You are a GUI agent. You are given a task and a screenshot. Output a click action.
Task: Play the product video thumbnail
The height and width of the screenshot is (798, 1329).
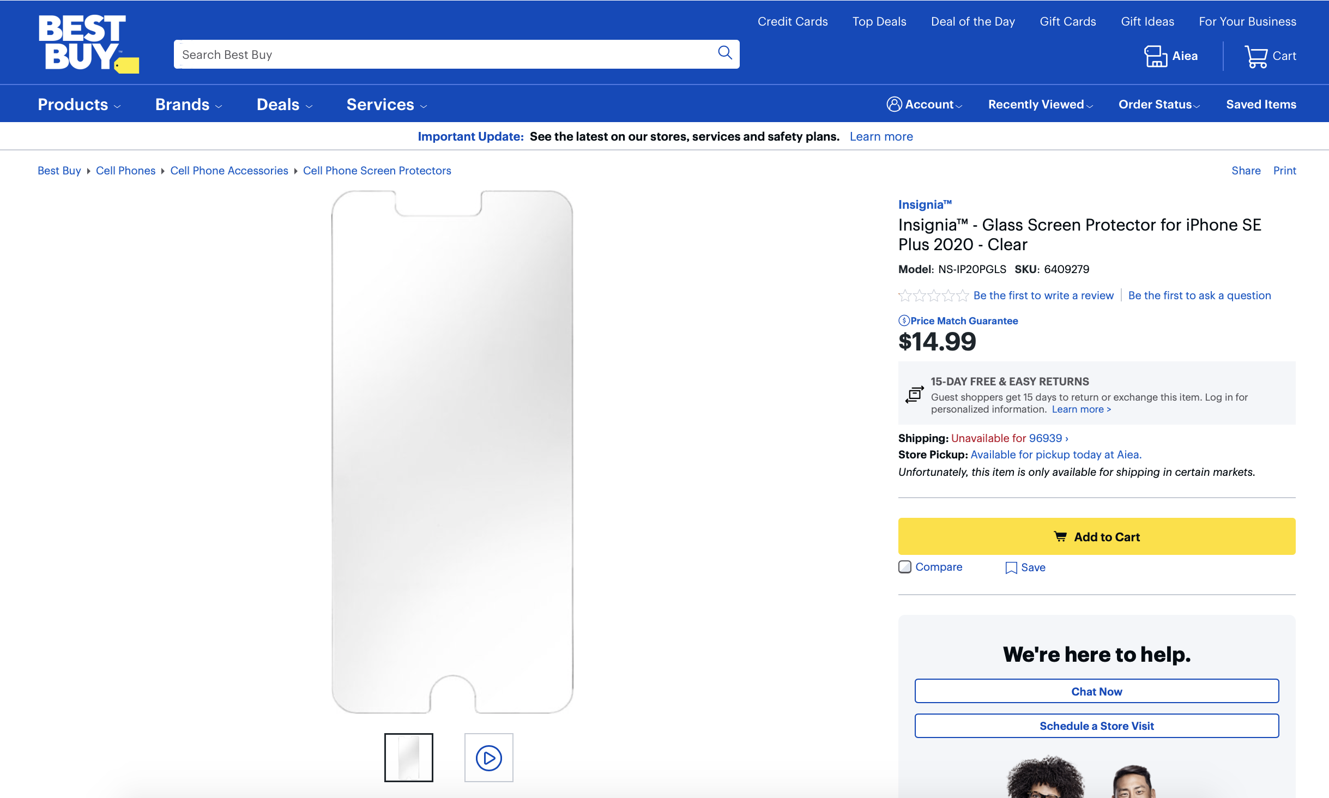point(488,758)
